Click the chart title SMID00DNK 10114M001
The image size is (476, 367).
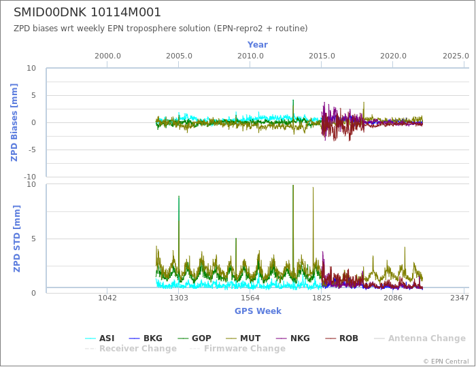point(87,12)
